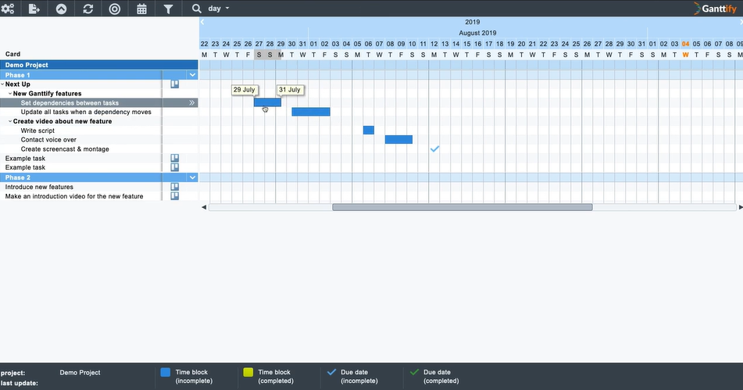This screenshot has height=390, width=743.
Task: Open Trello icon of the lower Example task
Action: (x=175, y=166)
